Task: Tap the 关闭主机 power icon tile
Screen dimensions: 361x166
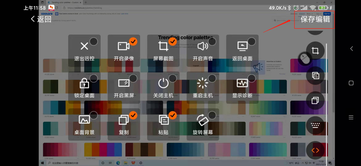Action: (x=163, y=87)
